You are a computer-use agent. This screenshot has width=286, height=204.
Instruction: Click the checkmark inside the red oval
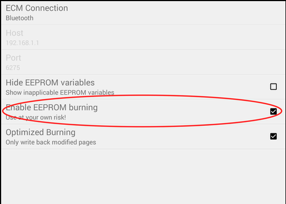click(273, 111)
